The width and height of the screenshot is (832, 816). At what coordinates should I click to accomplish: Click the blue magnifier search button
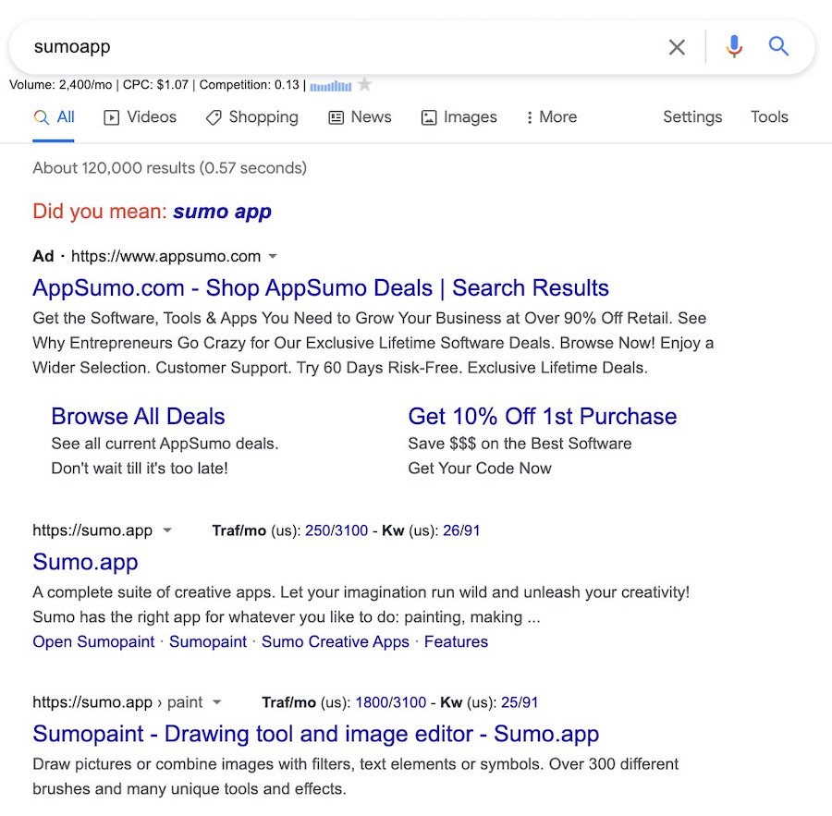tap(778, 47)
